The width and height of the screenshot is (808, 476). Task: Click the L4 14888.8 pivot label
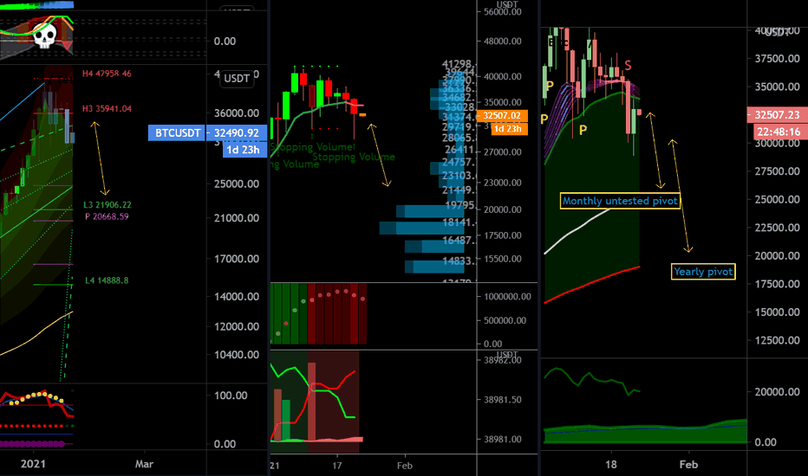click(107, 280)
